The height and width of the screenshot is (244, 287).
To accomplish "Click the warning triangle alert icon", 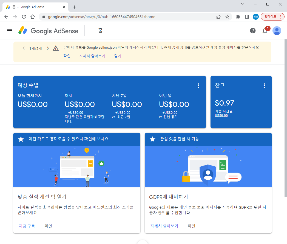I will (56, 48).
